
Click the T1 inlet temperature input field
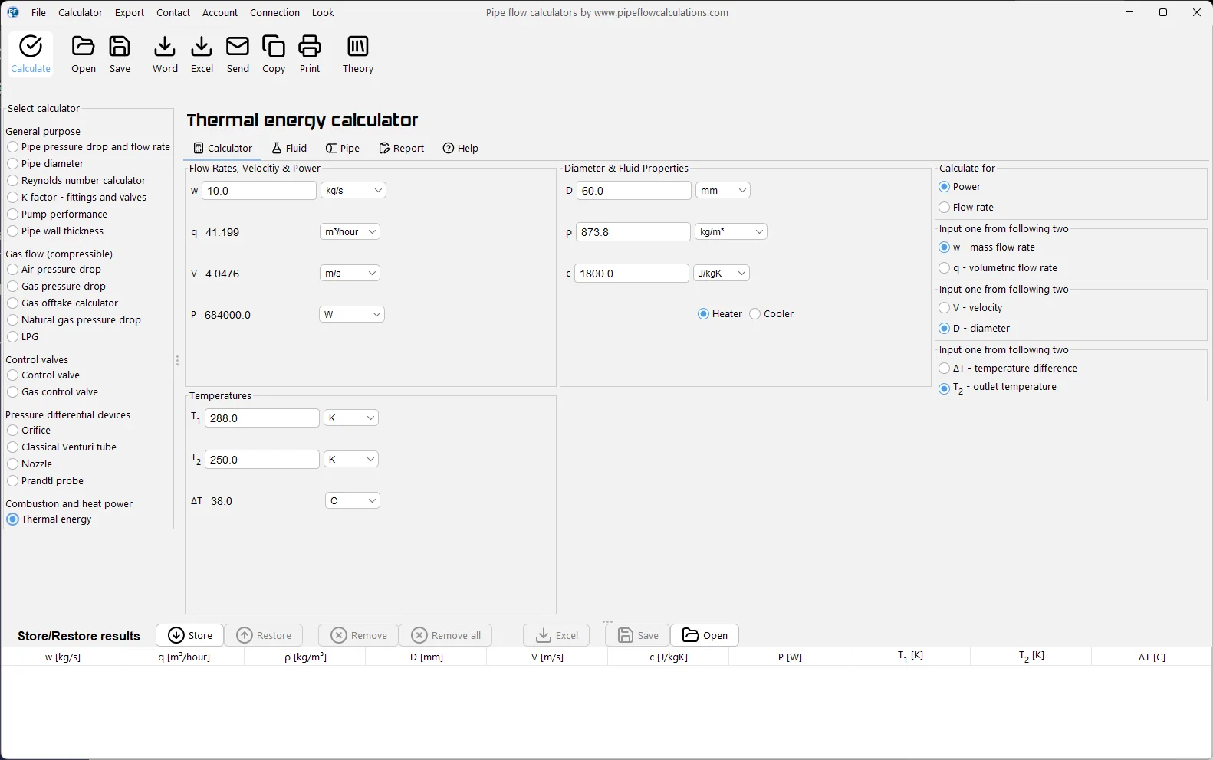pos(262,418)
